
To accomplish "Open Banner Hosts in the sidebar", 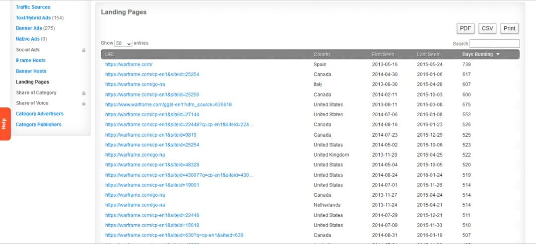I will 31,71.
